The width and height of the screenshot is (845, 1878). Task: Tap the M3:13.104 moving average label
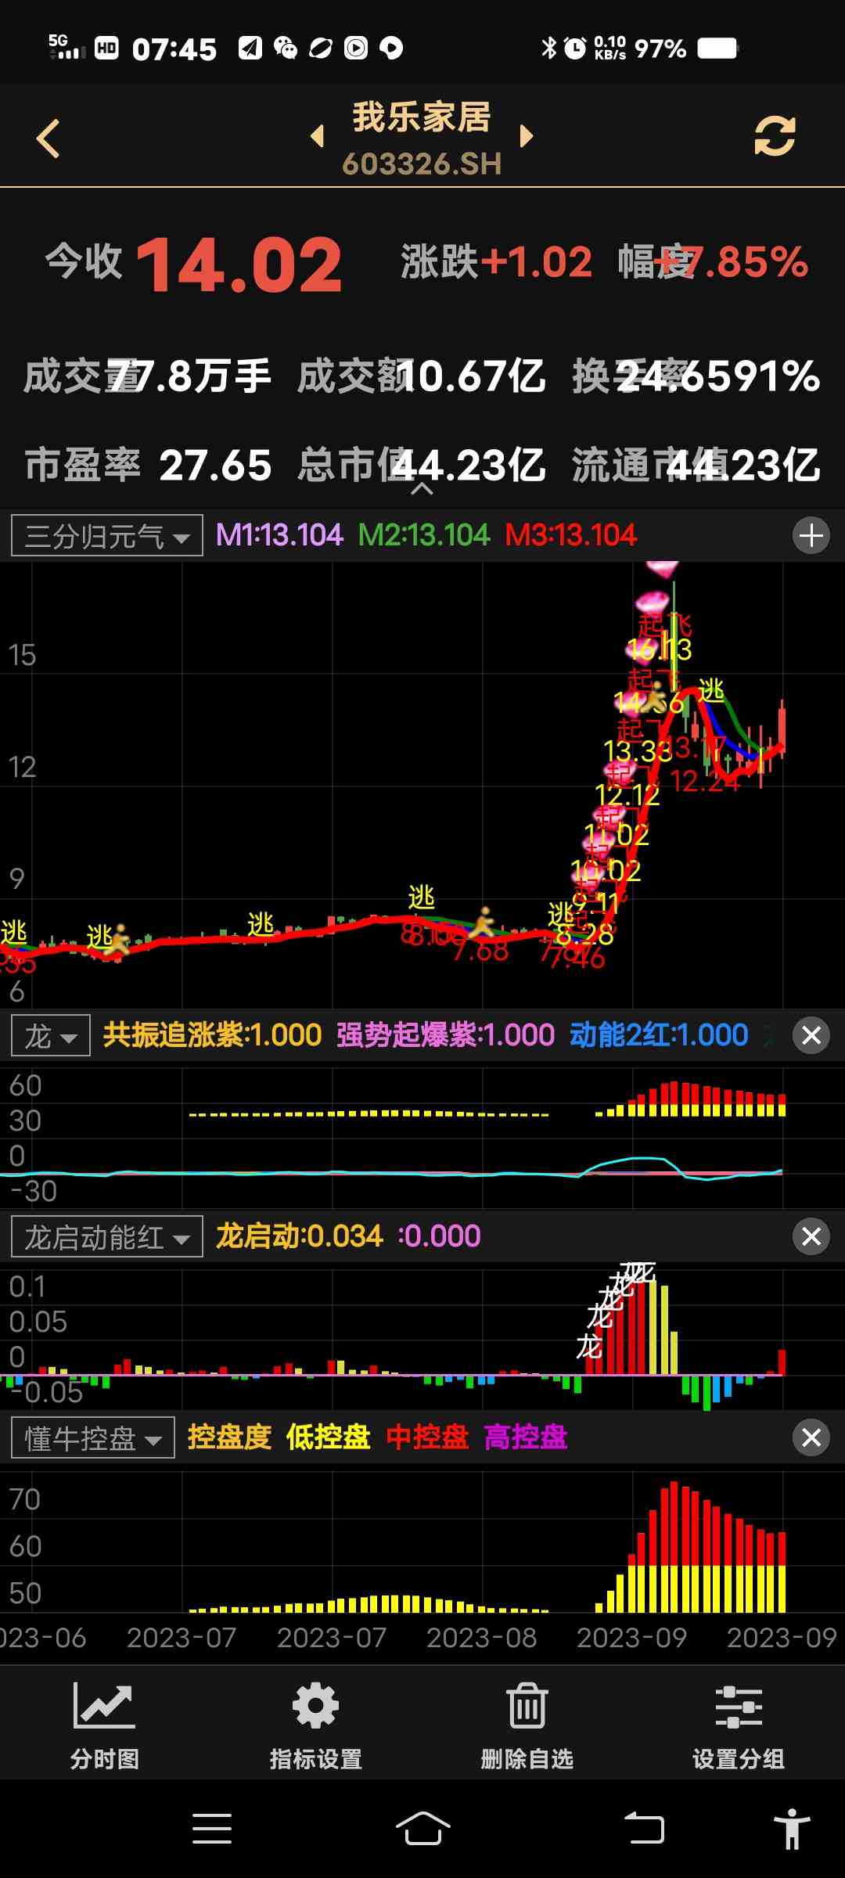pos(571,535)
